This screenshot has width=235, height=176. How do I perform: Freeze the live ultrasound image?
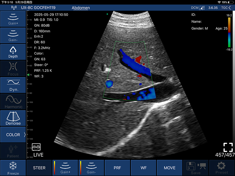(x=13, y=168)
